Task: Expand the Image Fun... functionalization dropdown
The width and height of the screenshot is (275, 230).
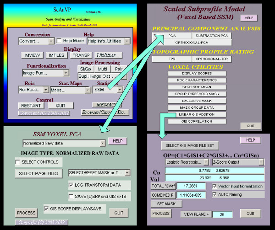Action: click(x=46, y=73)
